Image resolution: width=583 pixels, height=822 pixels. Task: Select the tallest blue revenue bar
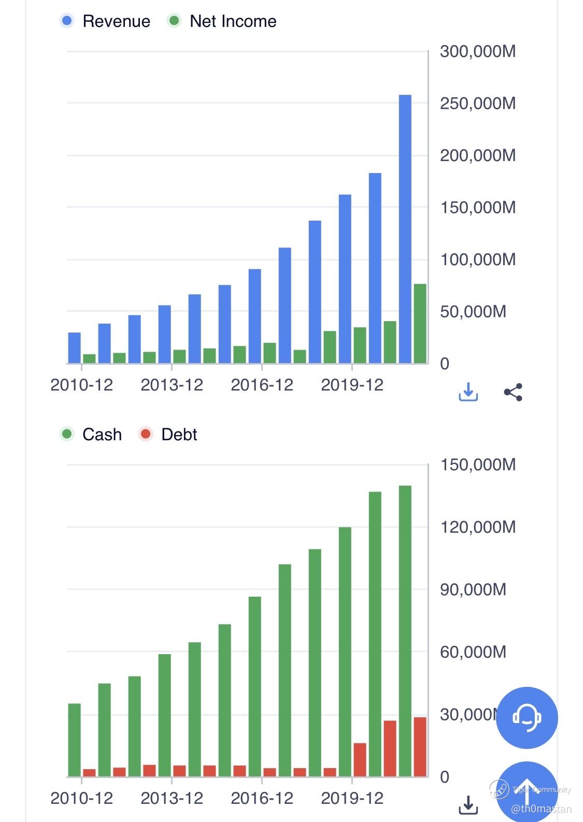(x=405, y=228)
